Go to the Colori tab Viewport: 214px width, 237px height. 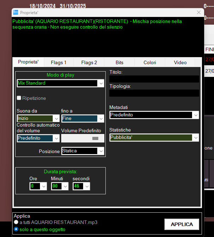[x=150, y=62]
